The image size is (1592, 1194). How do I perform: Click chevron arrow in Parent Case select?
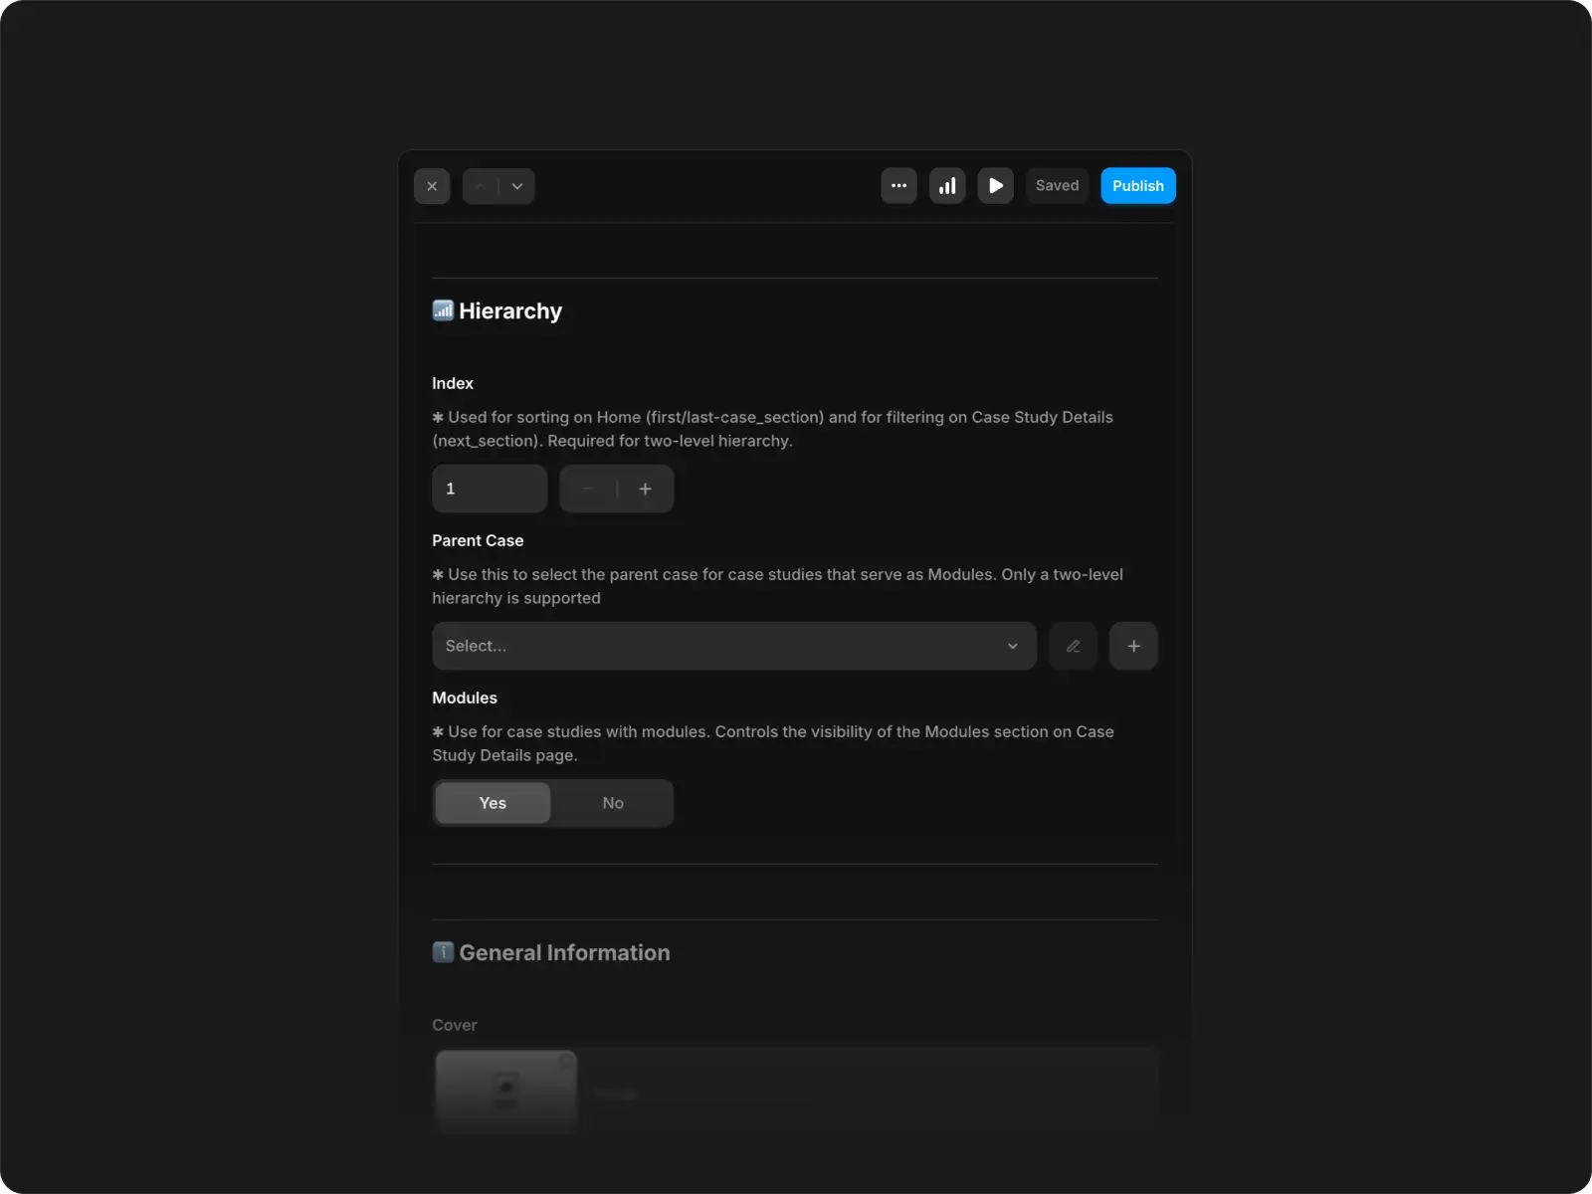coord(1012,646)
